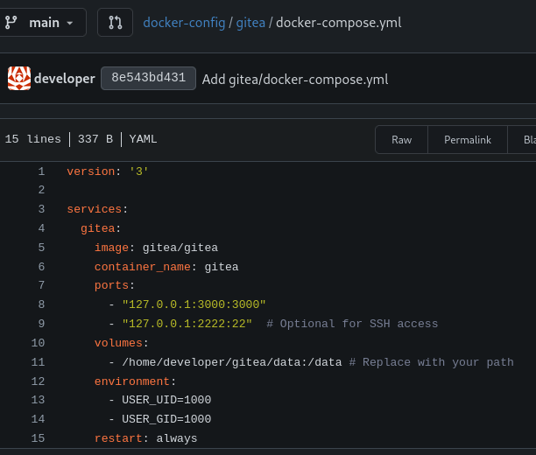View the Raw file

pos(401,140)
